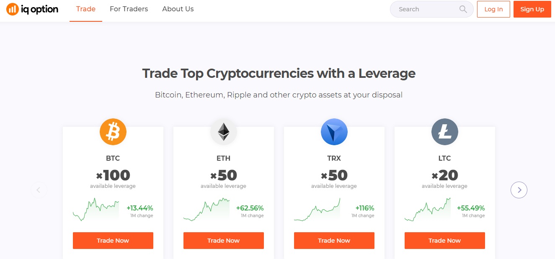The height and width of the screenshot is (259, 555).
Task: Open the About Us menu
Action: pyautogui.click(x=178, y=9)
